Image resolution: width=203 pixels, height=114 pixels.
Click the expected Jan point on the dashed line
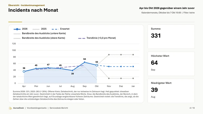133,66
